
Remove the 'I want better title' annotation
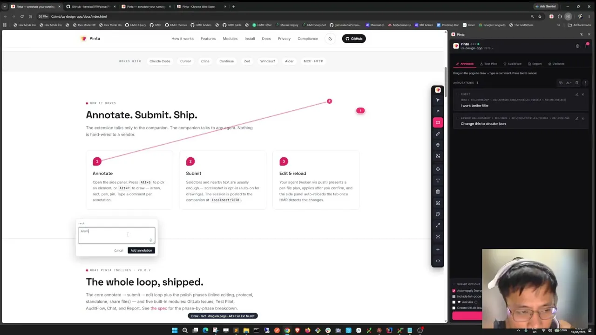coord(582,94)
